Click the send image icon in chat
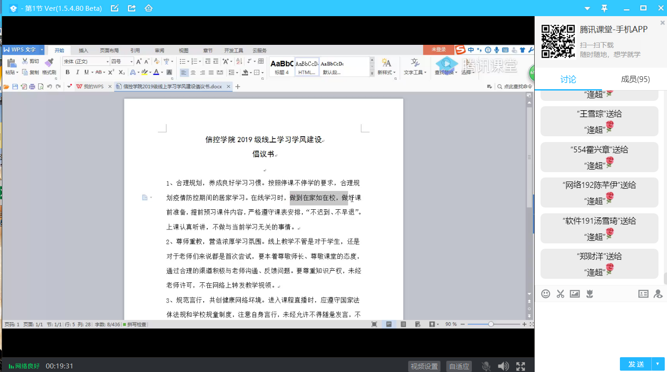 click(x=575, y=294)
